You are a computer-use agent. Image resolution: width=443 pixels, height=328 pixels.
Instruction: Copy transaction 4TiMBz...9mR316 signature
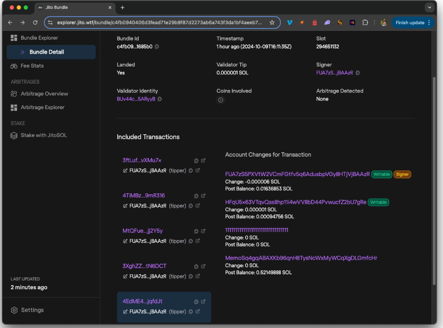[196, 196]
